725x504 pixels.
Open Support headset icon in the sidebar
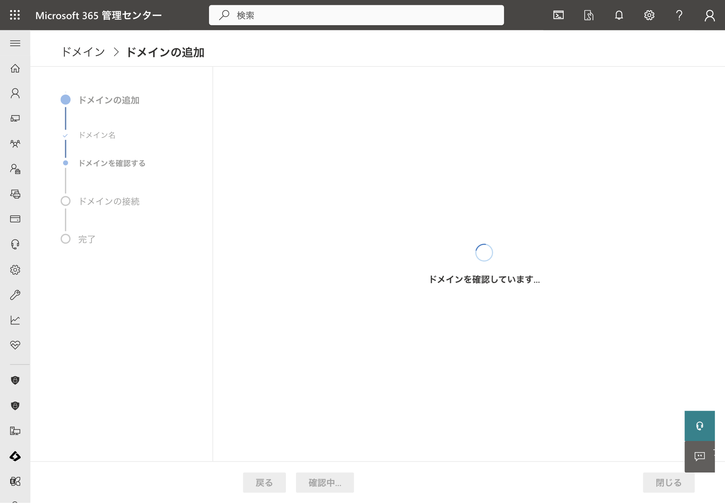pos(15,244)
